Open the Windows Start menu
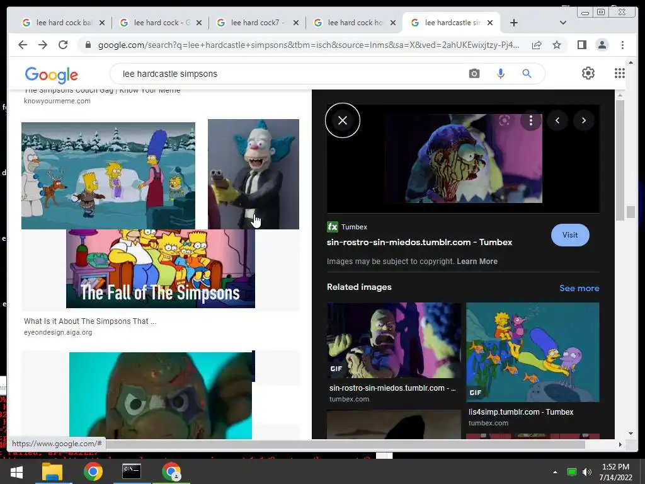Screen dimensions: 645x484 coord(16,471)
